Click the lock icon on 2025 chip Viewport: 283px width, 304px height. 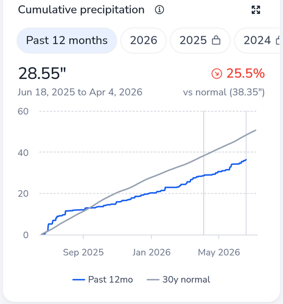216,40
